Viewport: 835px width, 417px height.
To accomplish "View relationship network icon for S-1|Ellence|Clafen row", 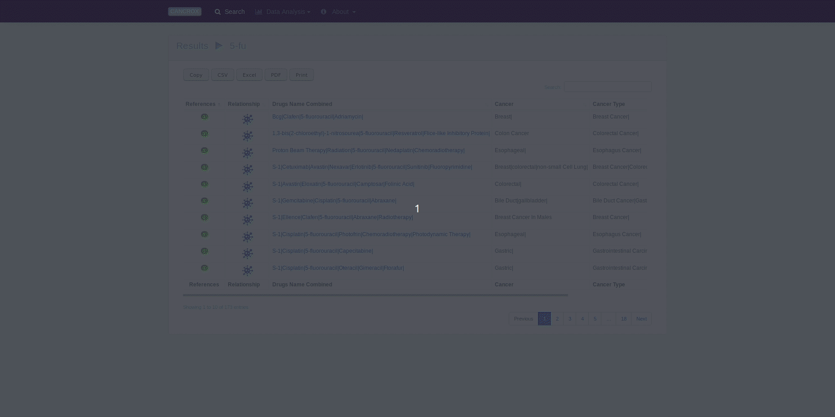I will click(x=248, y=219).
